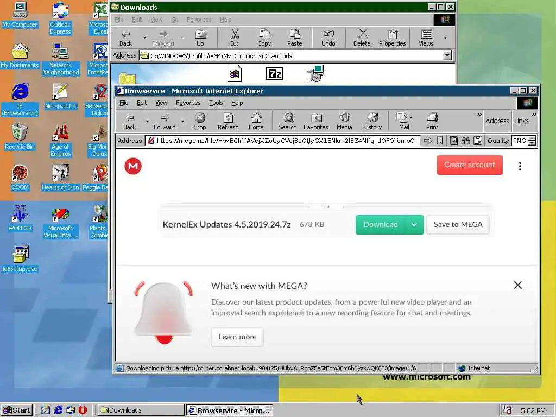Select the 7z file icon in the Downloads window
The width and height of the screenshot is (556, 417).
click(274, 74)
